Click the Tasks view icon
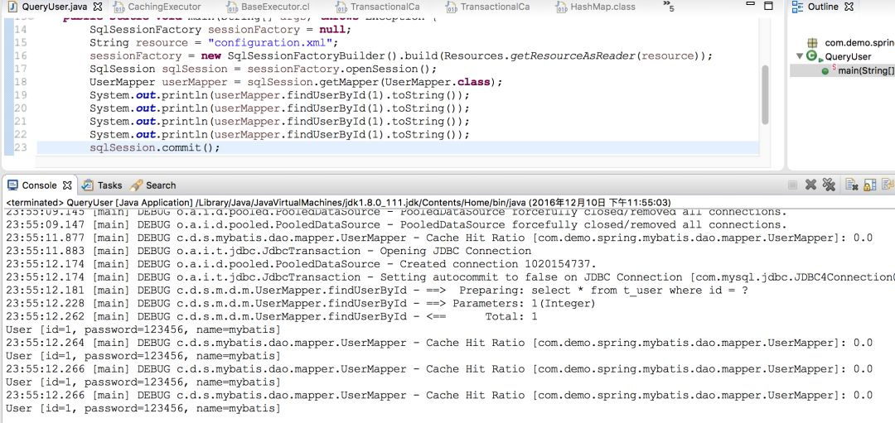 pos(87,185)
